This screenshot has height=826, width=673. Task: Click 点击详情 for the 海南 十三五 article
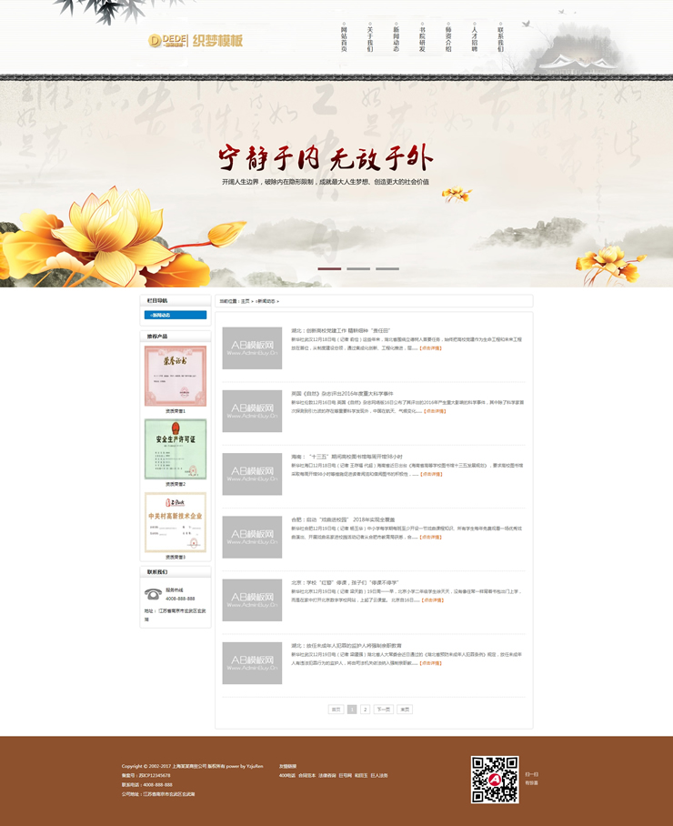coord(431,474)
